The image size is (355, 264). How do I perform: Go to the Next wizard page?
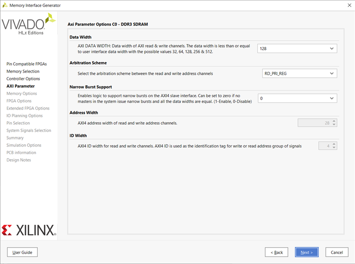pos(307,252)
